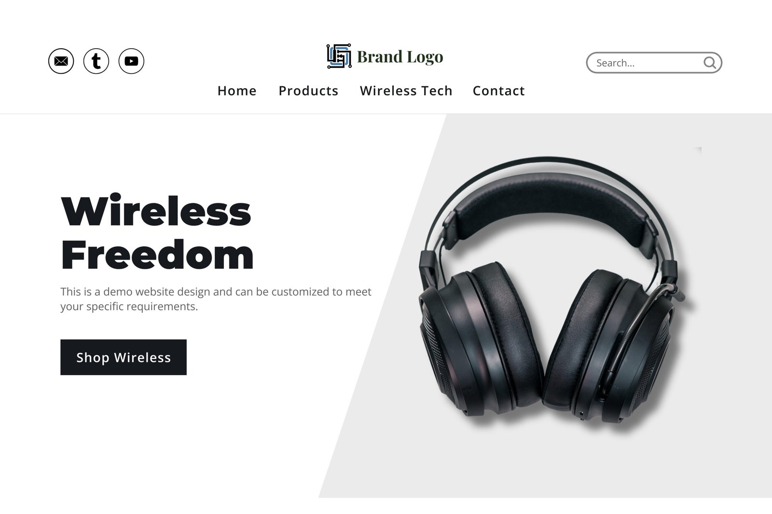The height and width of the screenshot is (514, 772).
Task: Click the magnifier icon in search bar
Action: coord(709,63)
